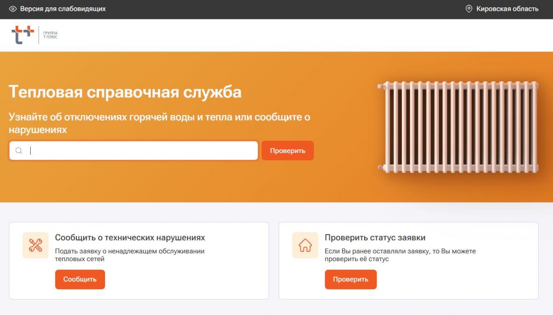Click the T Plus logo
Image resolution: width=553 pixels, height=315 pixels.
(x=22, y=35)
